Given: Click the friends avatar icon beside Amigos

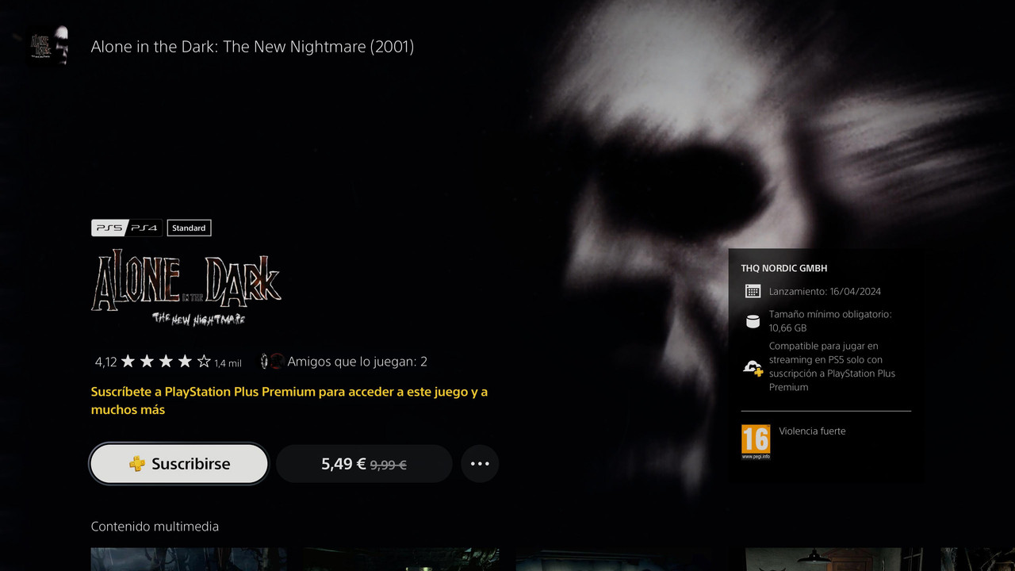Looking at the screenshot, I should coord(272,362).
